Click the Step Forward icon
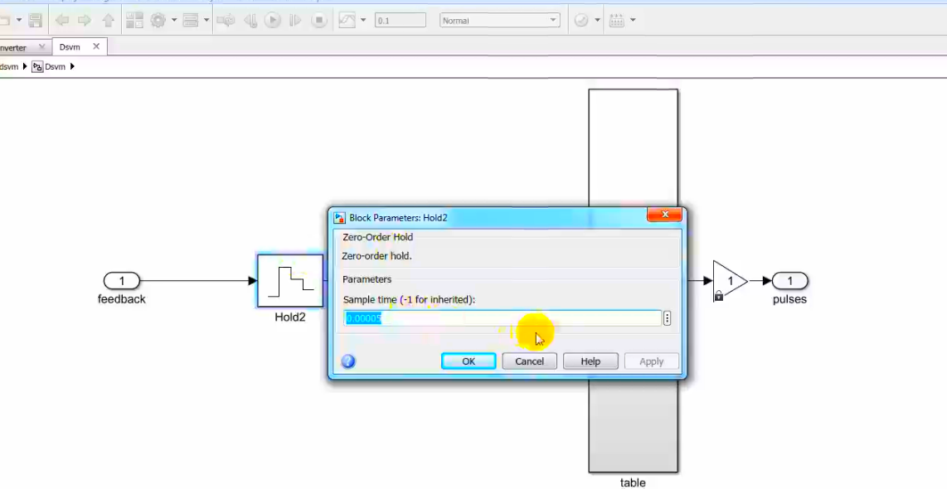 click(x=295, y=21)
